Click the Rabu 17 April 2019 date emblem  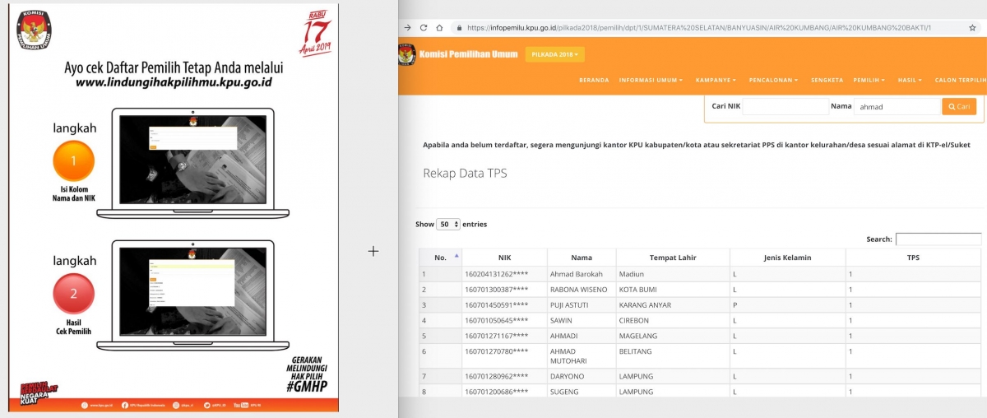317,32
